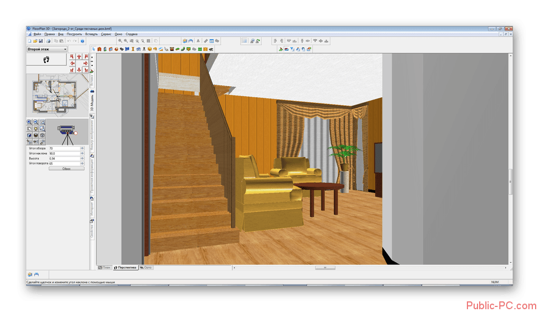Click the Print icon
The width and height of the screenshot is (539, 312).
pos(49,41)
